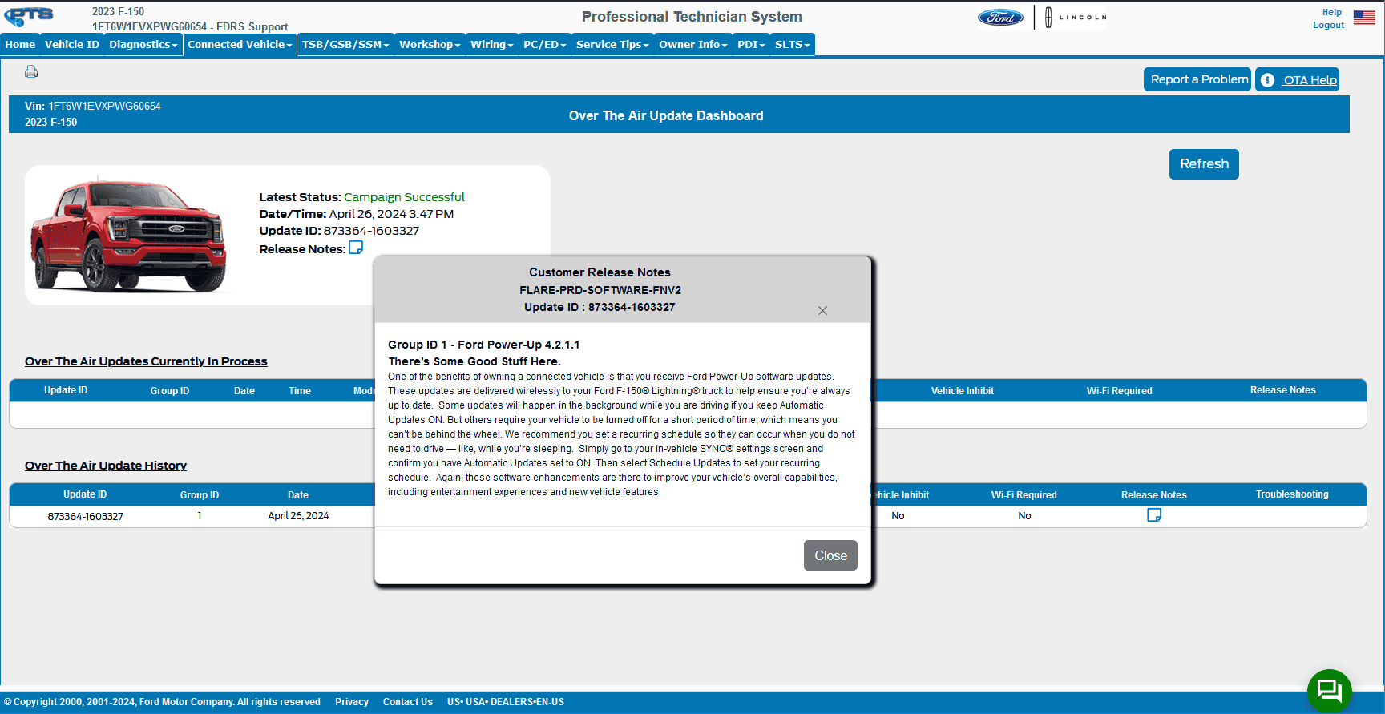
Task: Click the red F-150 truck image
Action: click(128, 234)
